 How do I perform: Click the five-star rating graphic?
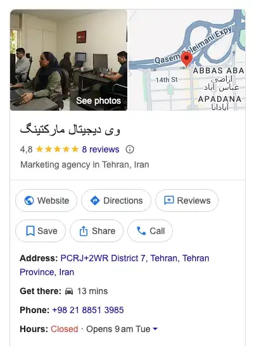coord(57,149)
